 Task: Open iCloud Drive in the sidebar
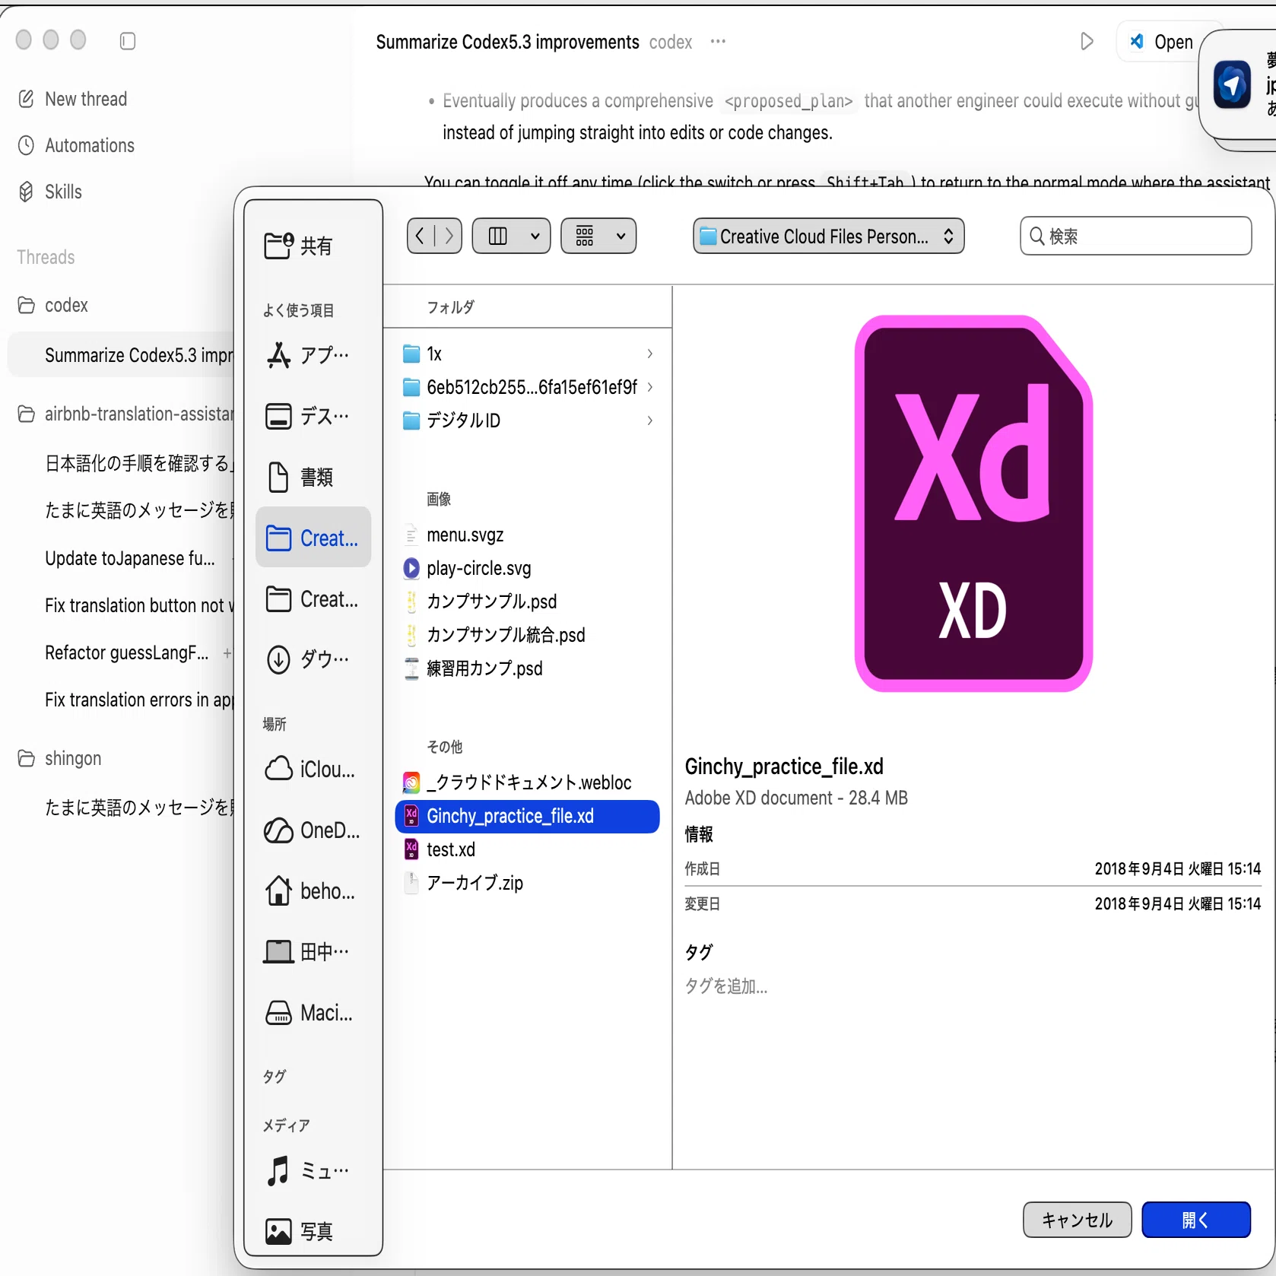[x=313, y=769]
